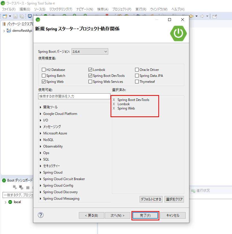Screen dimensions: 232x234
Task: Uncheck the Spring Boot DevTools checkbox
Action: coord(90,76)
